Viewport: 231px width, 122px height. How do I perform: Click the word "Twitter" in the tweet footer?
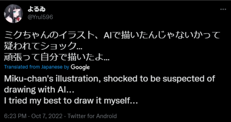click(77, 116)
